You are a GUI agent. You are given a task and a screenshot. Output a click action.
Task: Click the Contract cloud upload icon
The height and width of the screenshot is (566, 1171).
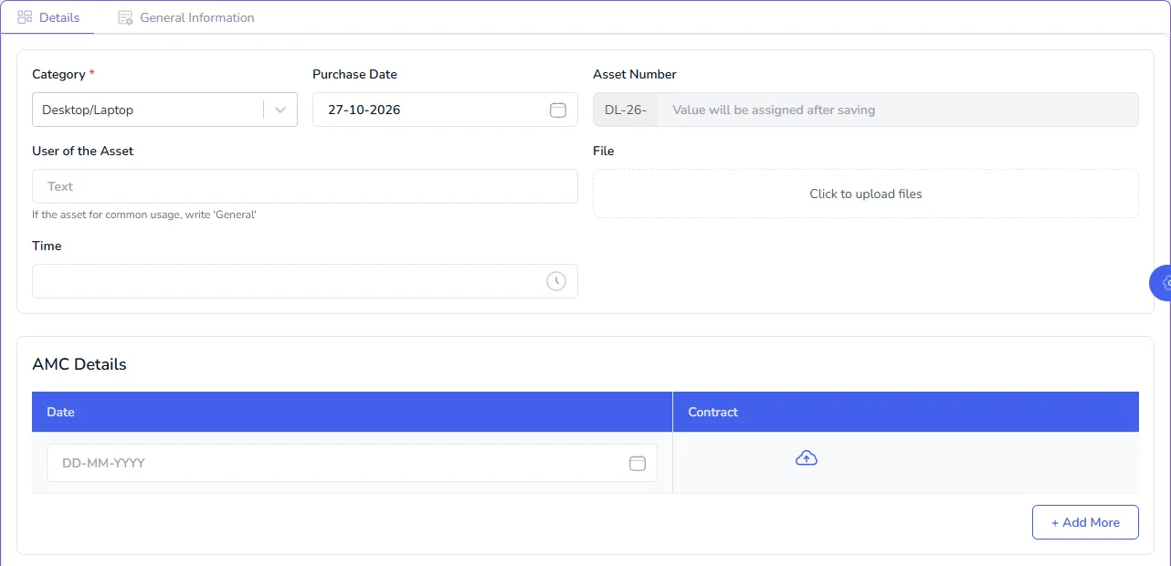(x=807, y=458)
